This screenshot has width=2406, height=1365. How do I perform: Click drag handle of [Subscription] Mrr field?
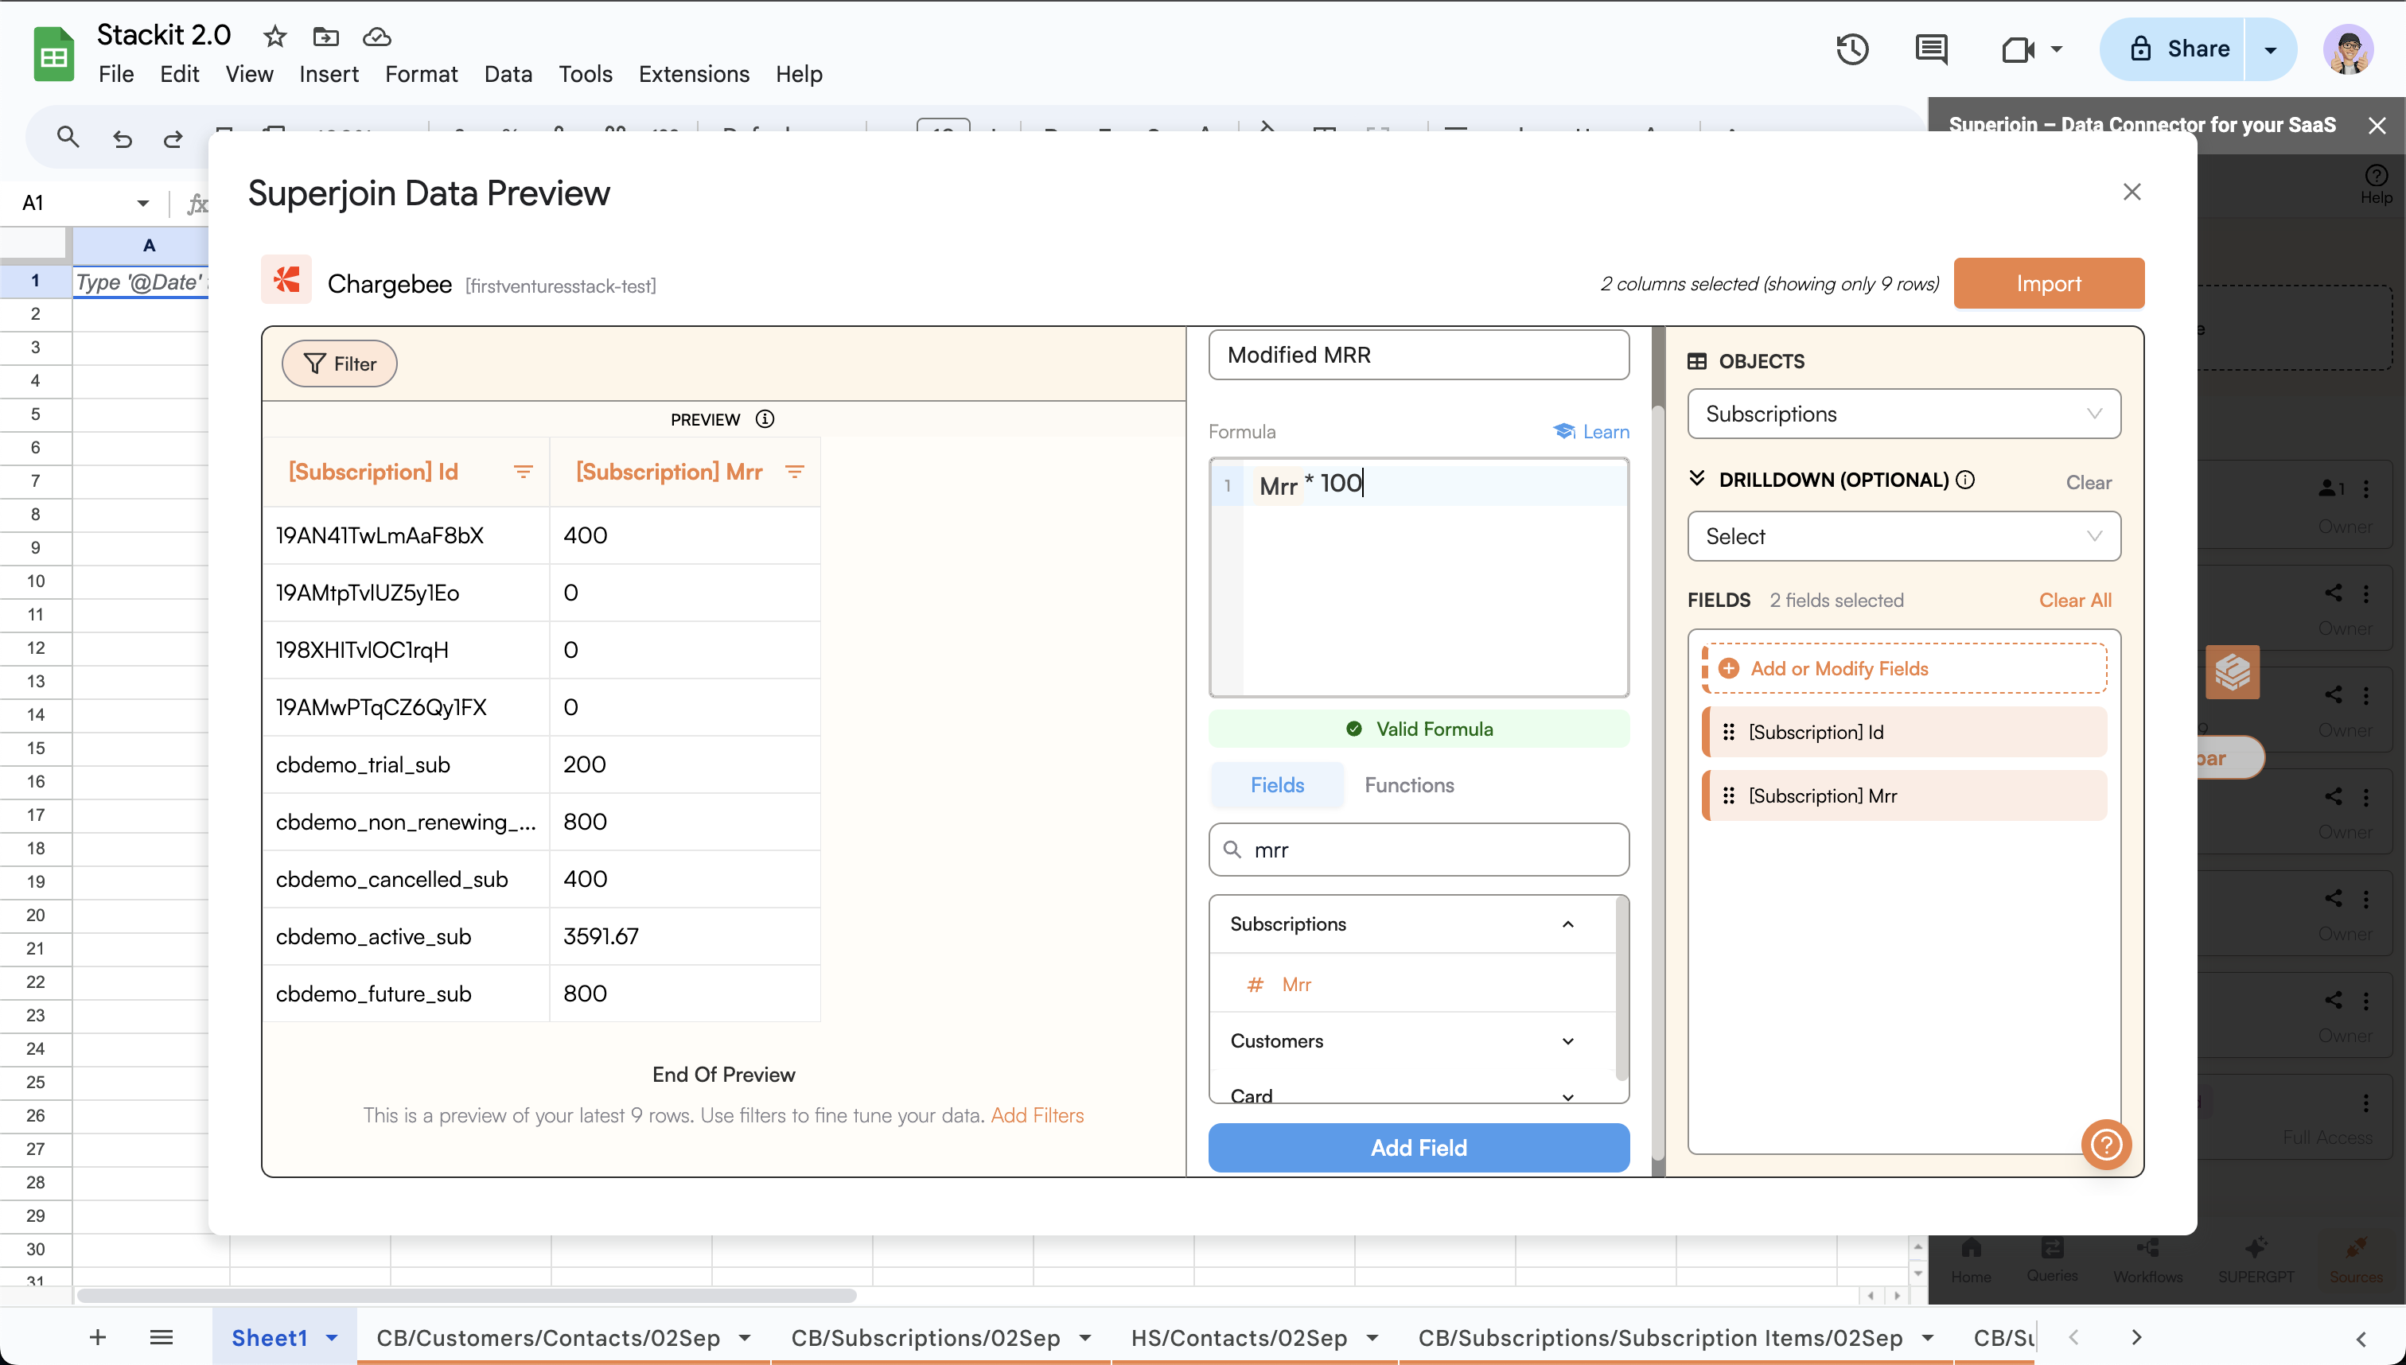click(x=1728, y=796)
